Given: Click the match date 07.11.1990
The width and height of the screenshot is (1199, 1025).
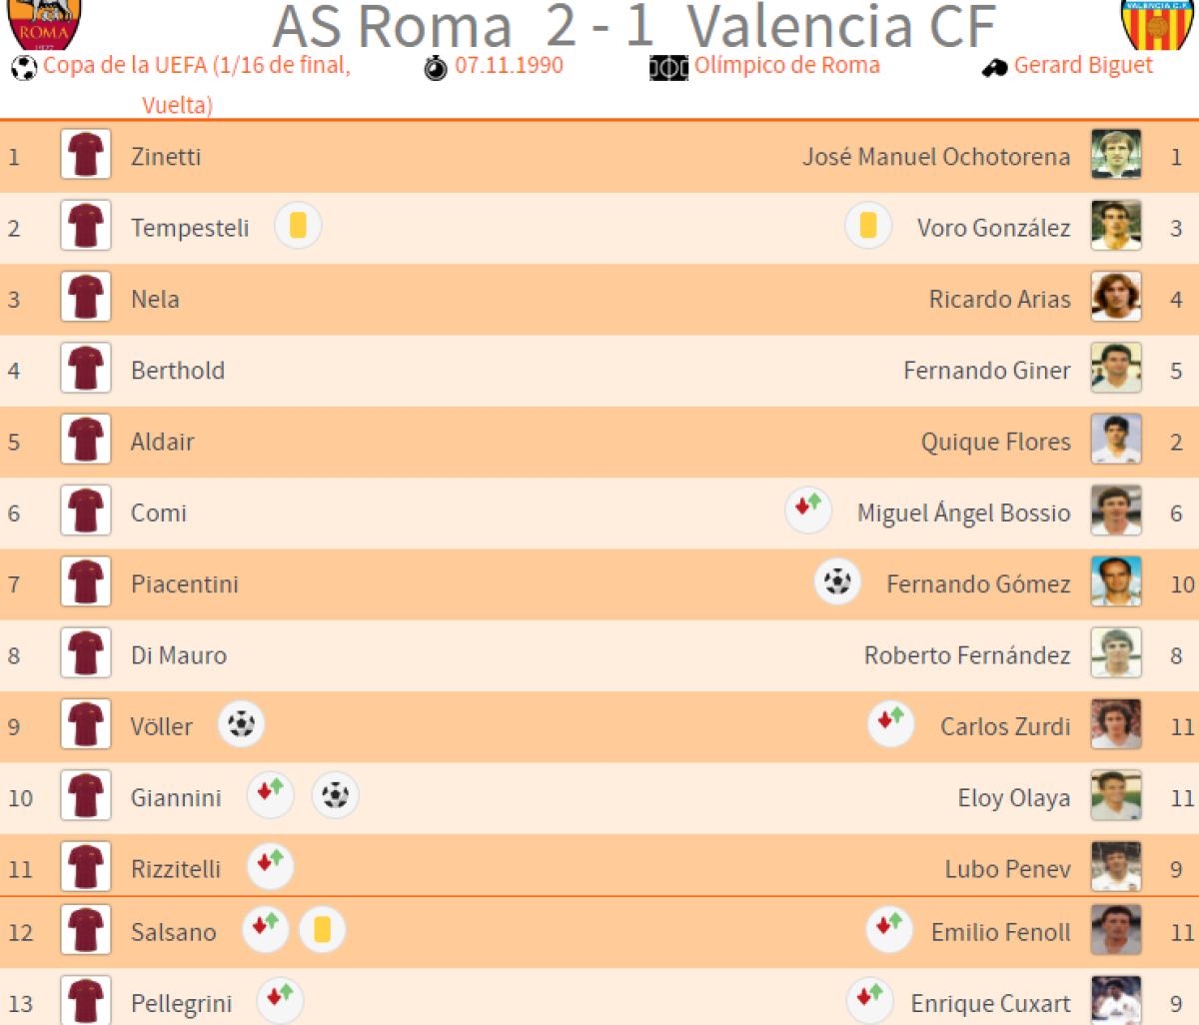Looking at the screenshot, I should click(x=509, y=66).
